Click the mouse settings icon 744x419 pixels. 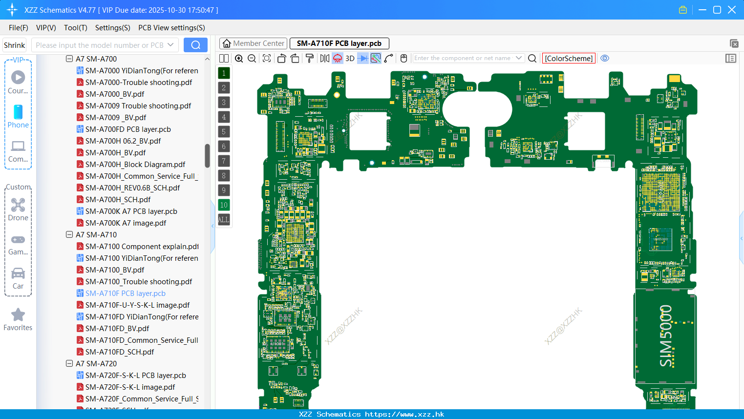tap(404, 58)
